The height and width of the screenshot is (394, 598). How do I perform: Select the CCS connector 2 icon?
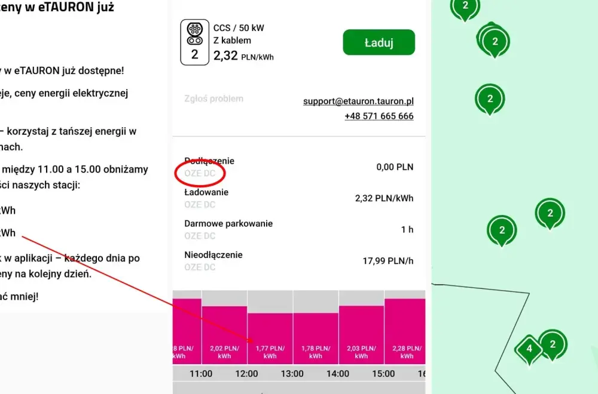point(194,42)
